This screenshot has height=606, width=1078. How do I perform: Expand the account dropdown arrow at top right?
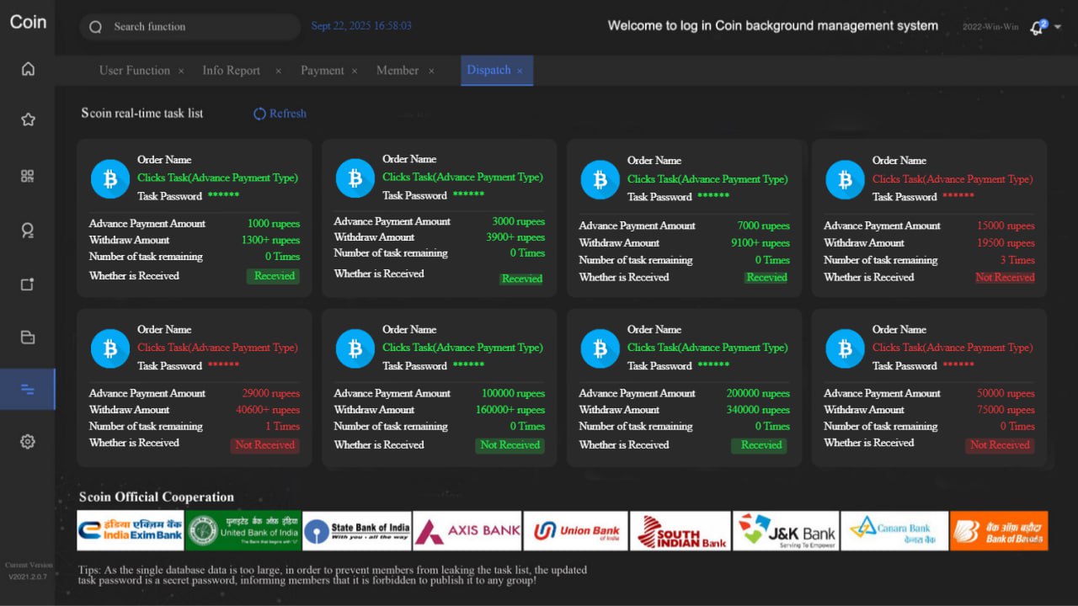pos(1058,27)
